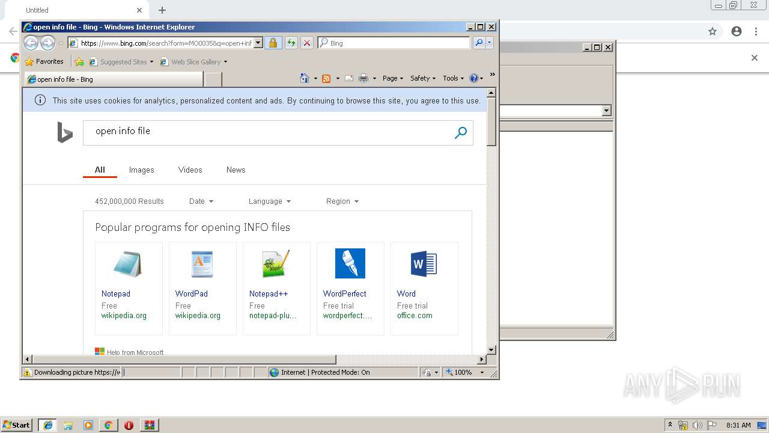Click the IE search magnifier button
Image resolution: width=769 pixels, height=433 pixels.
pyautogui.click(x=478, y=43)
